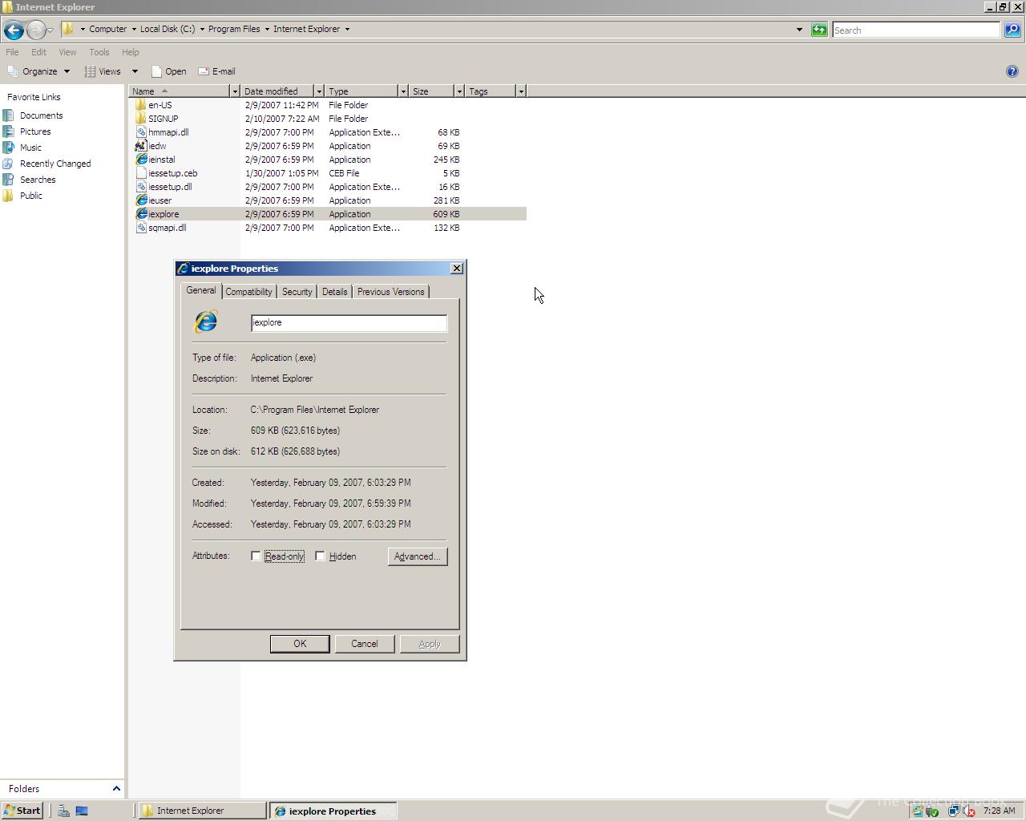Click the Start button
The height and width of the screenshot is (821, 1026).
point(22,811)
